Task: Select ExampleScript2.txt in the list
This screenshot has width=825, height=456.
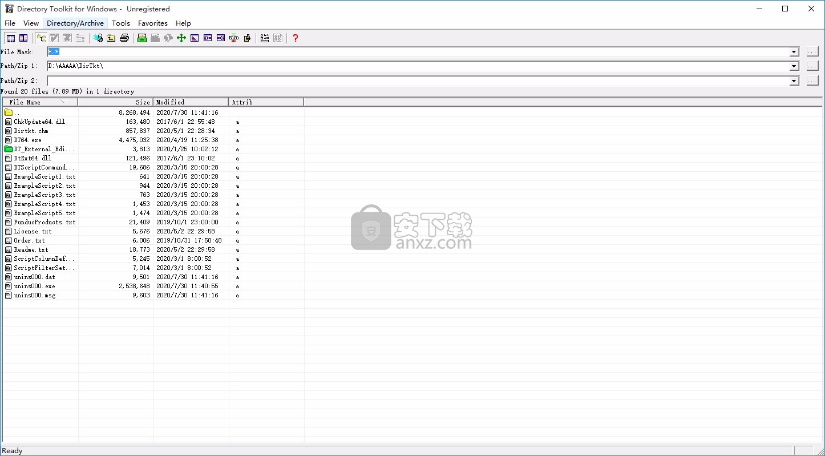Action: point(45,185)
